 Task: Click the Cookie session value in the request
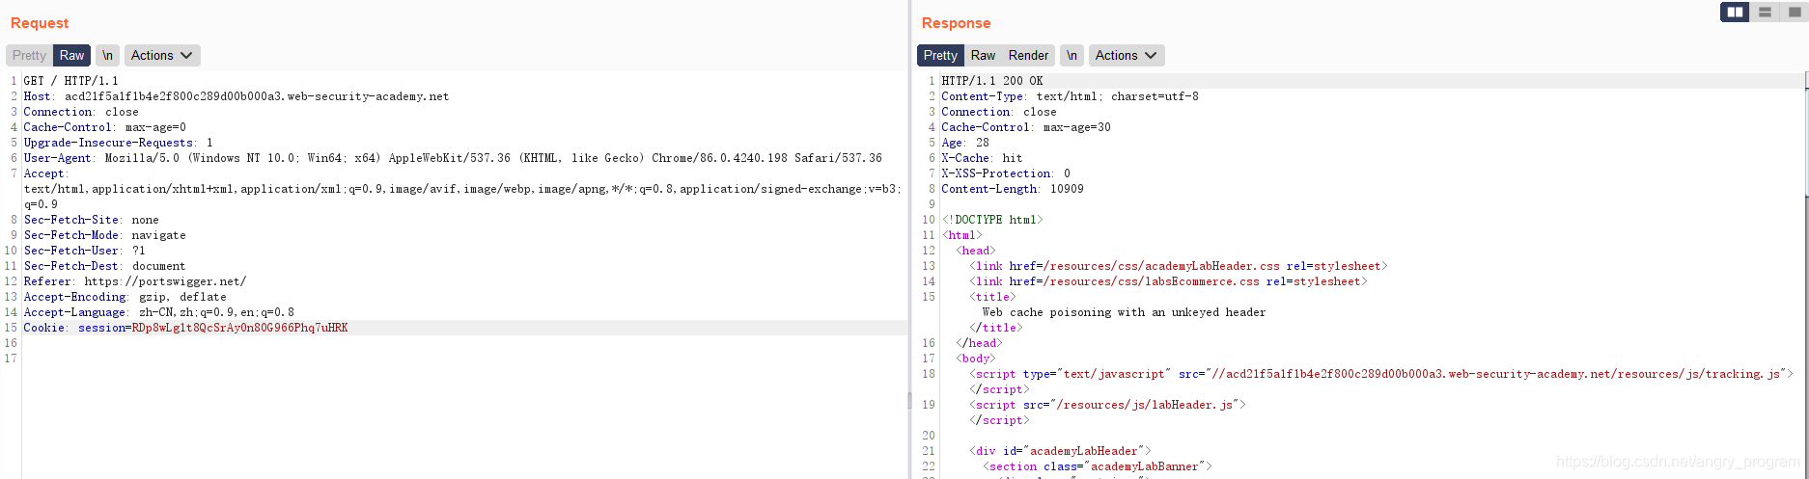tap(239, 328)
